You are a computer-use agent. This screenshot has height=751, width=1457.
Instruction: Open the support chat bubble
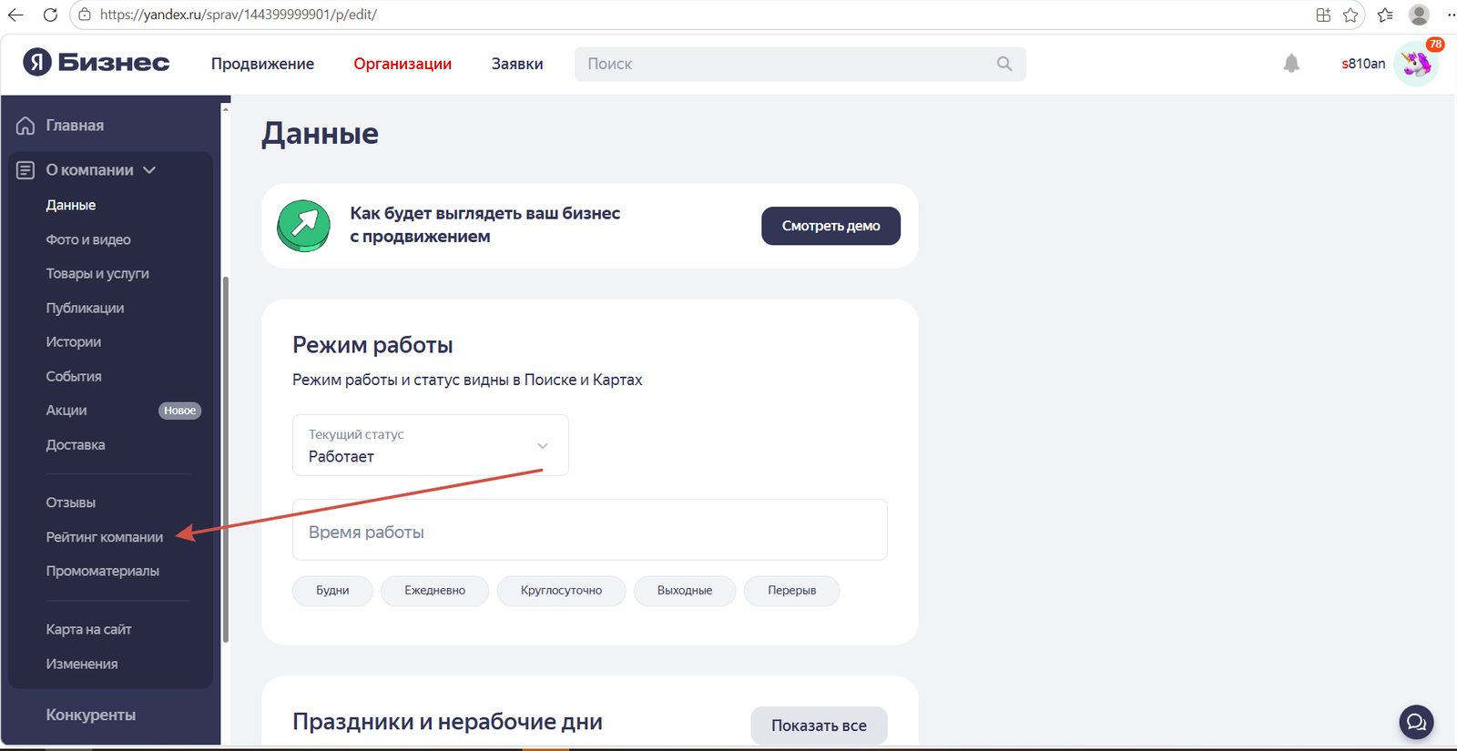(x=1416, y=723)
